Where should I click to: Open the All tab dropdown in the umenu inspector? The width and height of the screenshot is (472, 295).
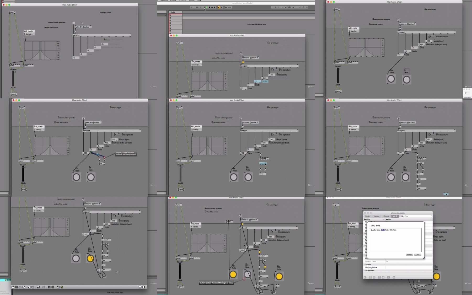(395, 216)
